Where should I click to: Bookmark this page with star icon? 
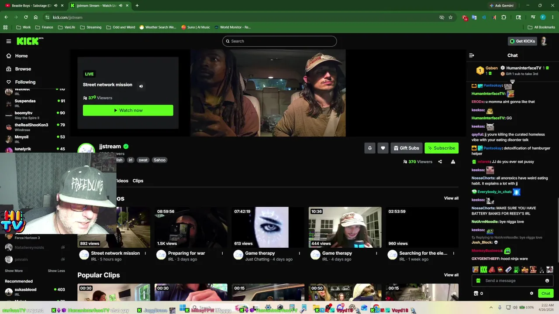[x=450, y=17]
